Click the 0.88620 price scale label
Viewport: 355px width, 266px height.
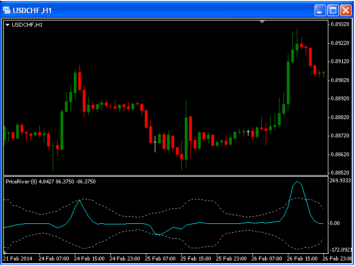[x=340, y=155]
